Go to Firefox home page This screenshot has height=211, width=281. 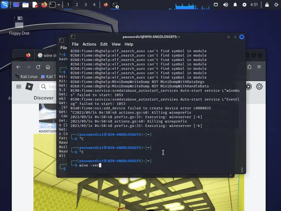pyautogui.click(x=48, y=67)
